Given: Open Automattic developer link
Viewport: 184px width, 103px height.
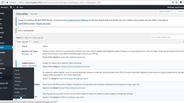Looking at the screenshot, I should click(x=65, y=57).
